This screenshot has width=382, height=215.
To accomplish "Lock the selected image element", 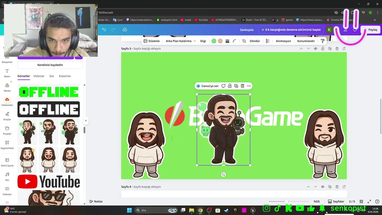I will (x=229, y=86).
